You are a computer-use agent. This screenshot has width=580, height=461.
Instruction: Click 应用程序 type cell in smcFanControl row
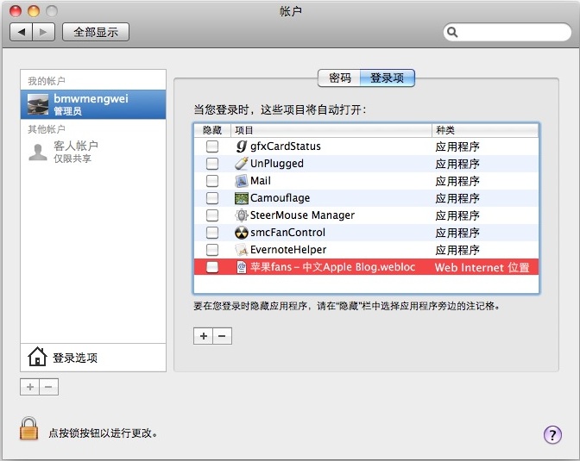coord(457,233)
